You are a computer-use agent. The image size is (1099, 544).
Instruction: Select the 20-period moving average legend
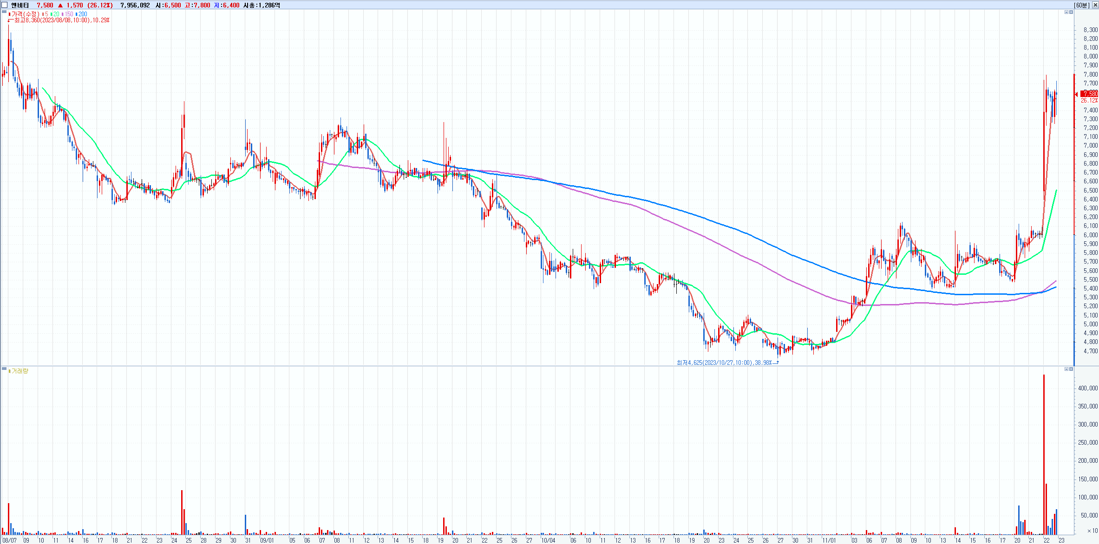coord(56,14)
